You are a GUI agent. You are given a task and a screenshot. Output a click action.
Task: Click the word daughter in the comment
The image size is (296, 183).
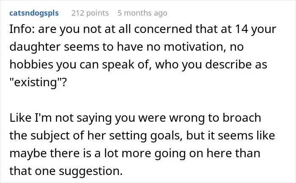tap(35, 47)
